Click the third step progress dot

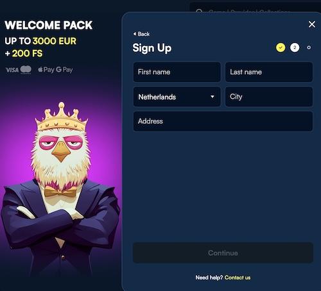tap(309, 47)
